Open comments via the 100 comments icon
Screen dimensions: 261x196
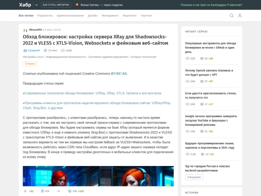tap(70, 191)
